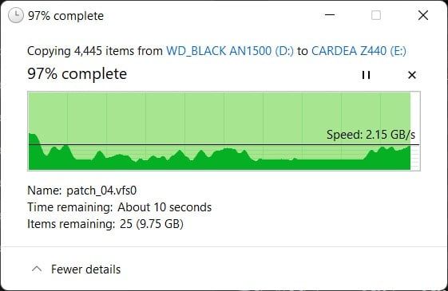Viewport: 448px width, 291px height.
Task: Select the "Speed: 2.15 GB/s" label
Action: click(x=371, y=135)
